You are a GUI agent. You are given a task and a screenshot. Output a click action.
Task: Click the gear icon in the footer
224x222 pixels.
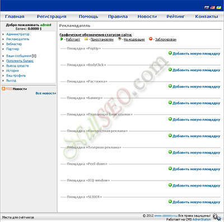pos(217,217)
